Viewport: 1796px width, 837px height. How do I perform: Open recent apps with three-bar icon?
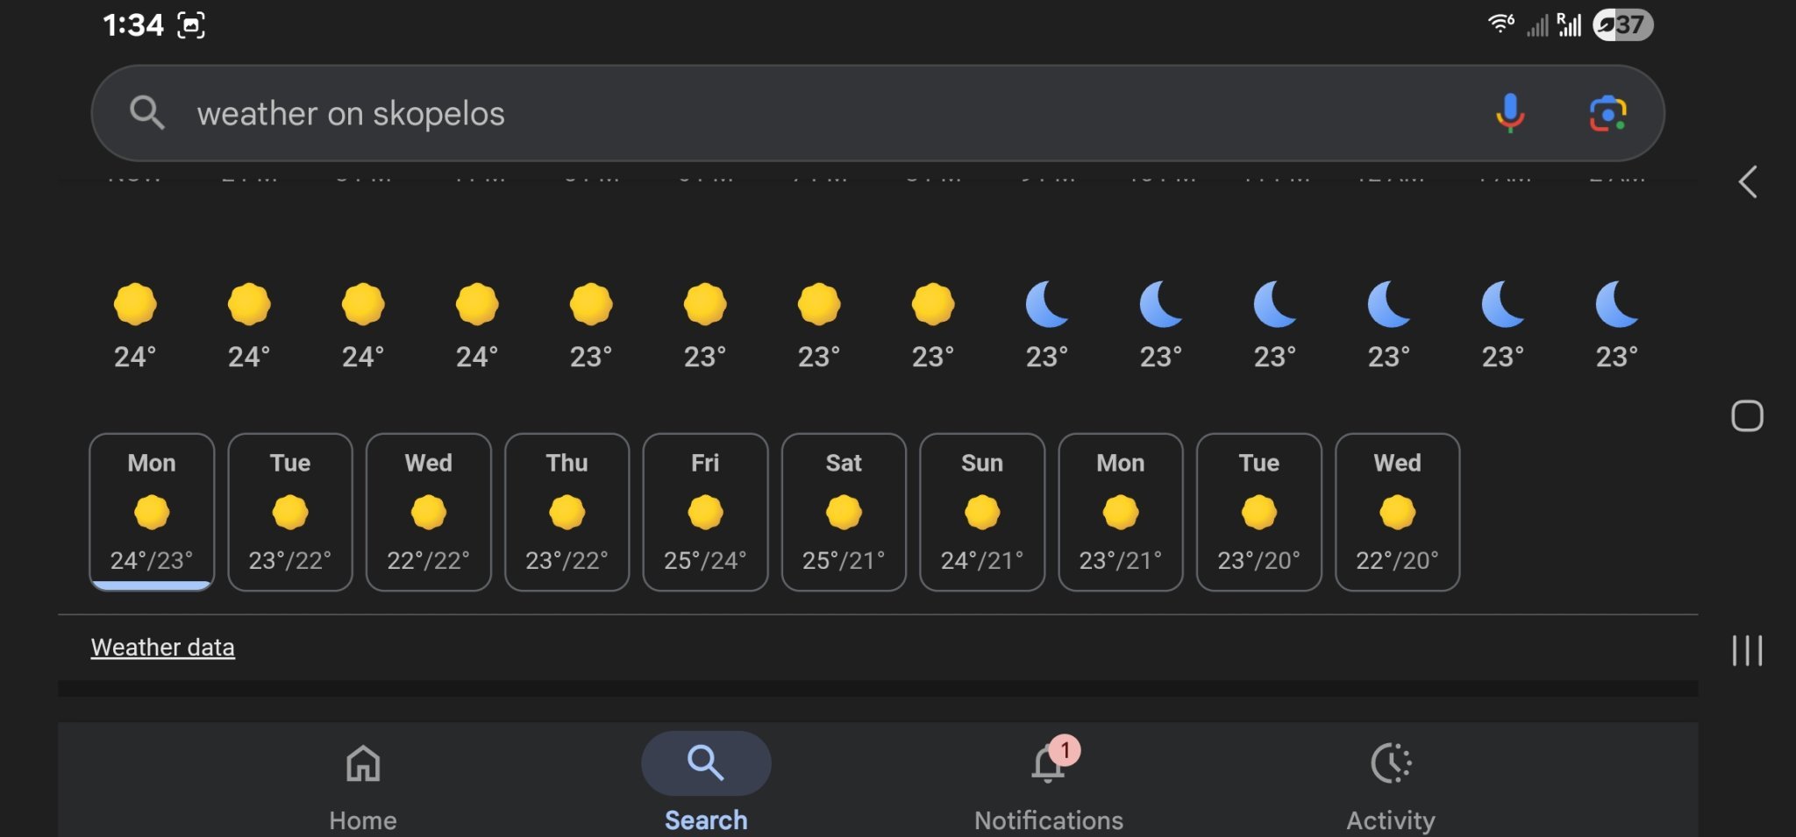pos(1747,650)
